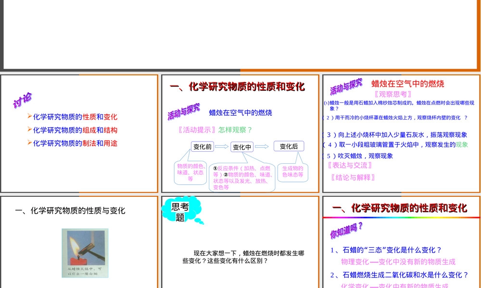Click the 〖结论与解释〗 label
This screenshot has height=288, width=481.
pos(353,177)
